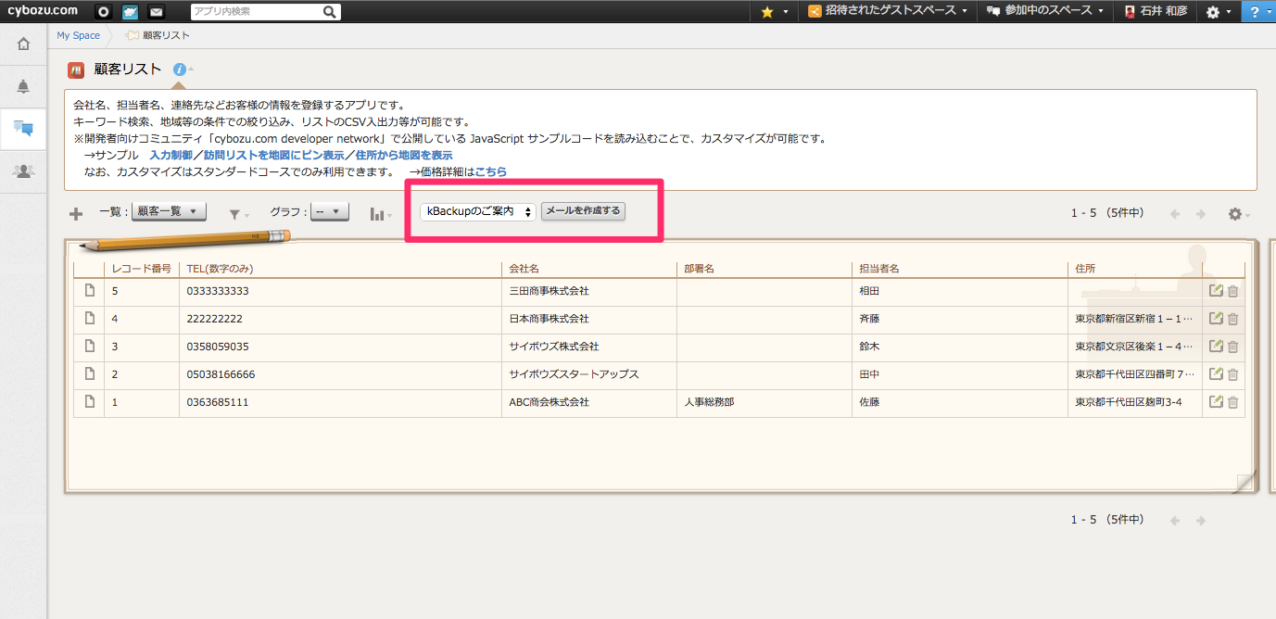Open the kBackupのご案内 template dropdown

477,212
